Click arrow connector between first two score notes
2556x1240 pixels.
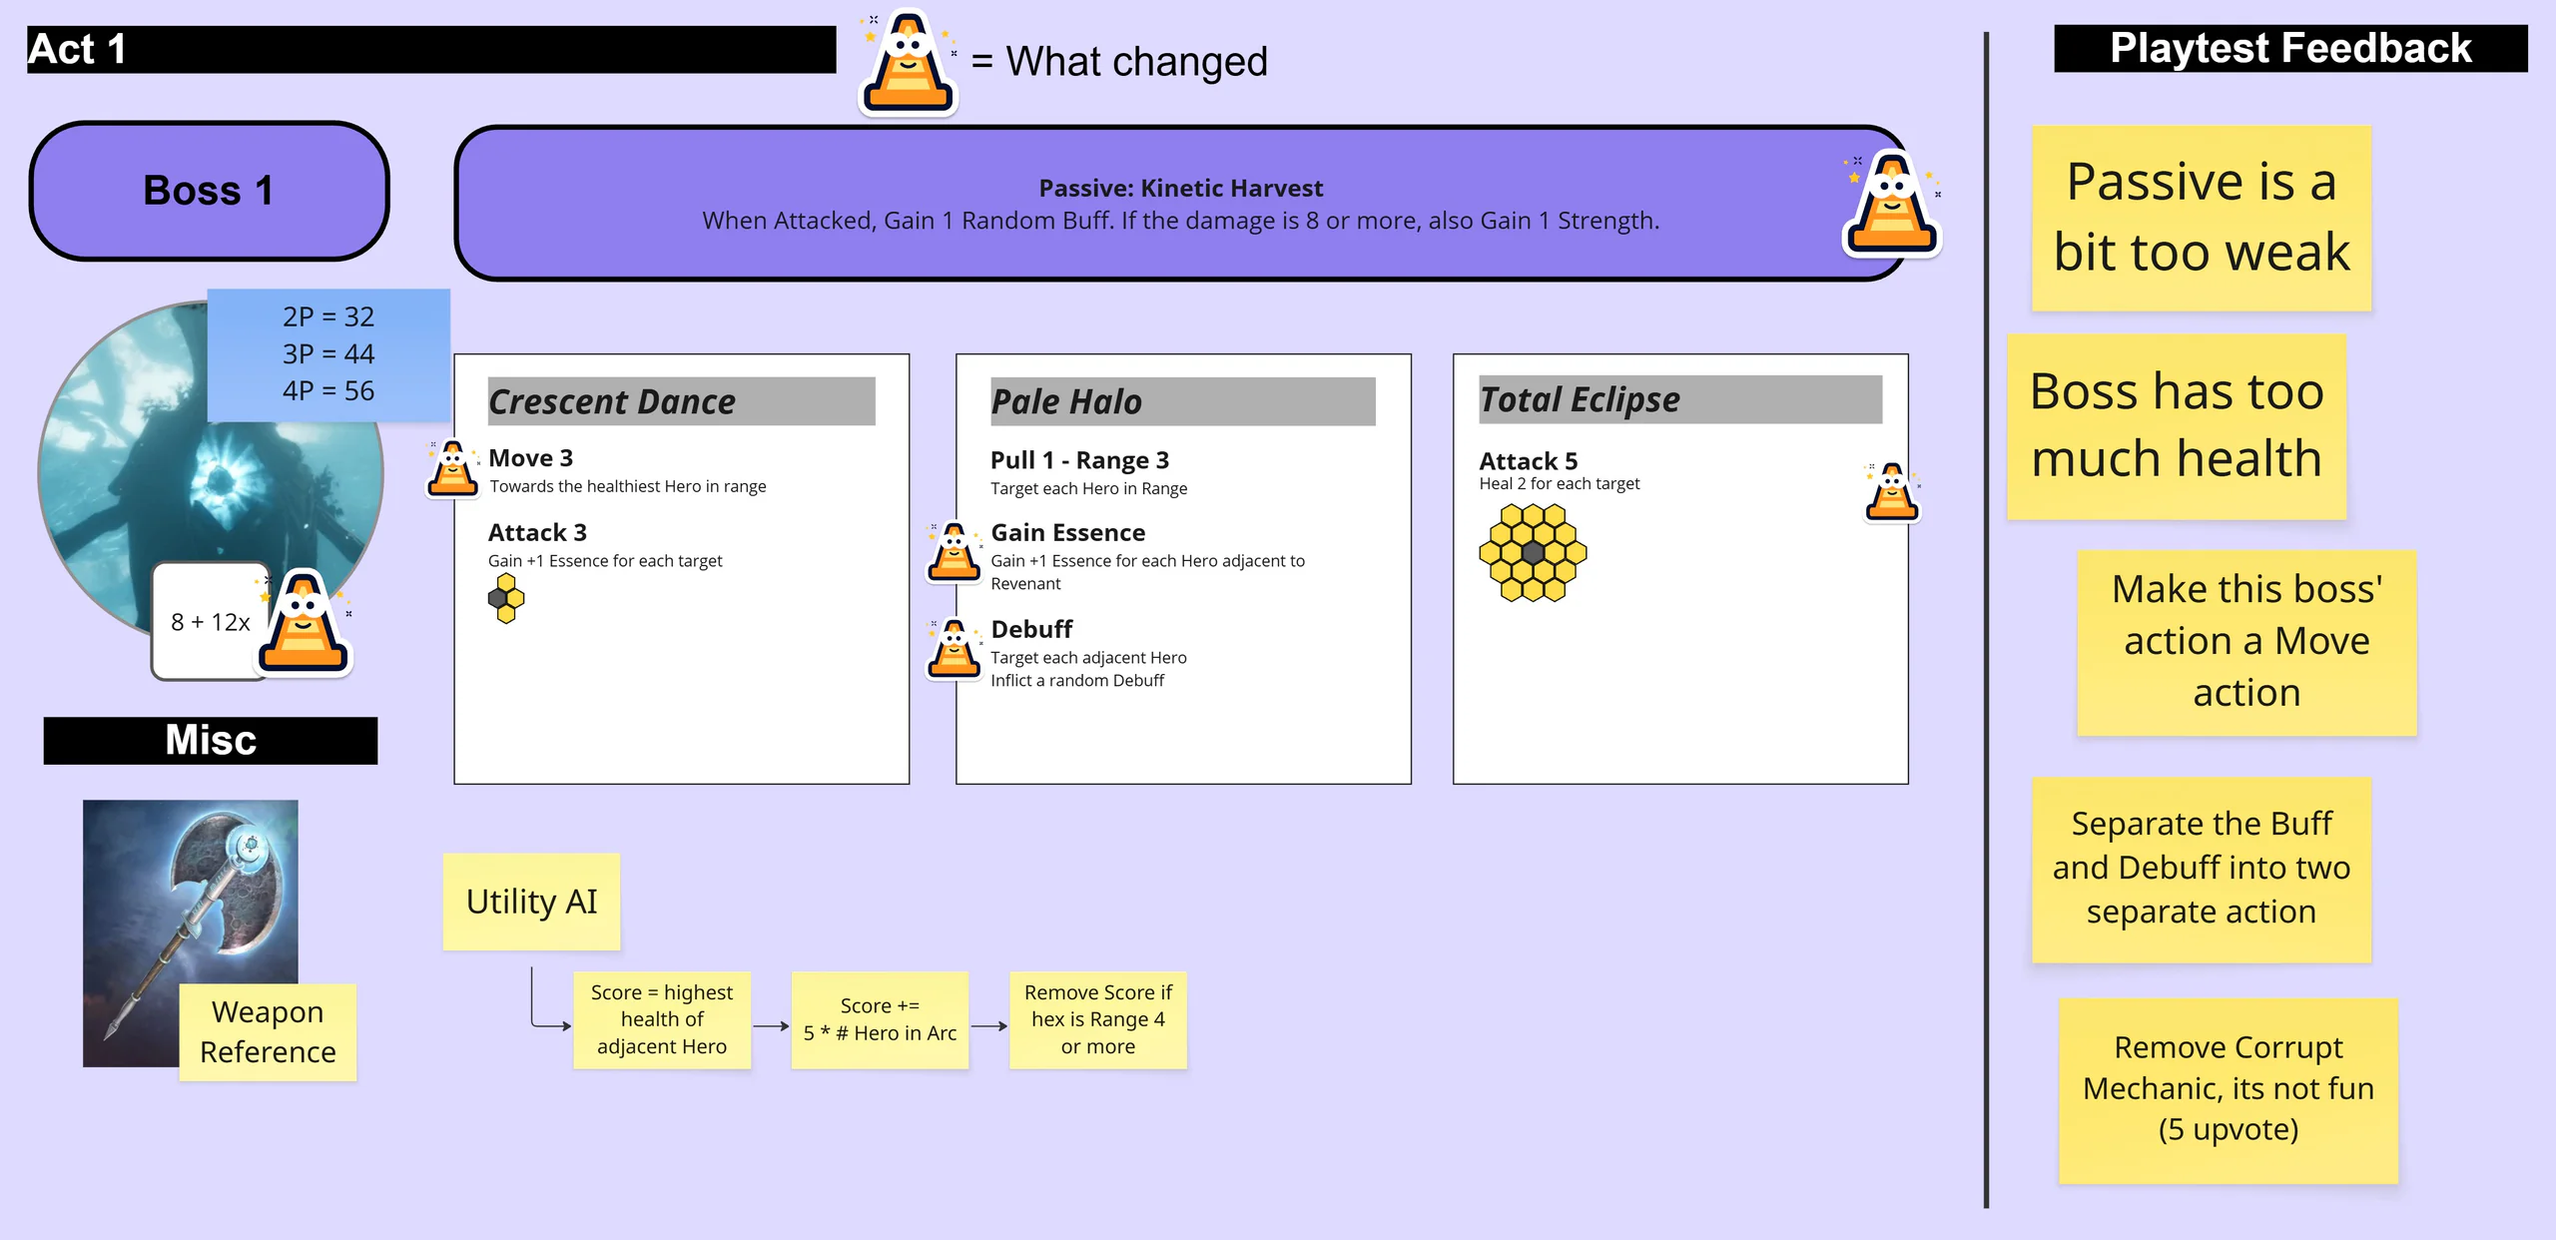(x=772, y=1025)
